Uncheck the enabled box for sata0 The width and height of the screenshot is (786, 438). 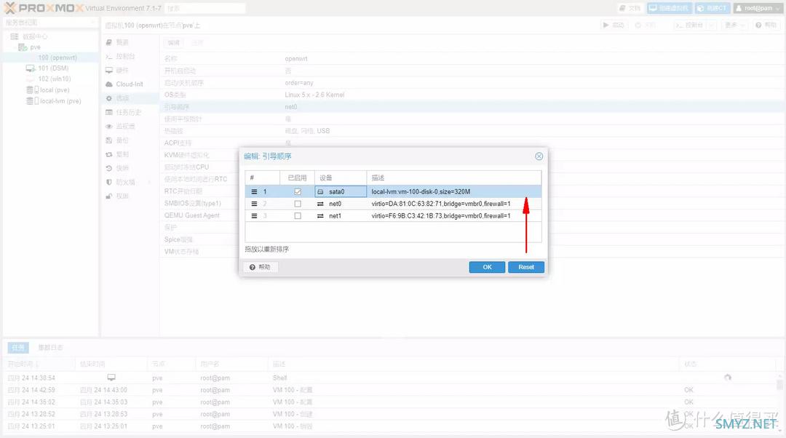click(298, 192)
